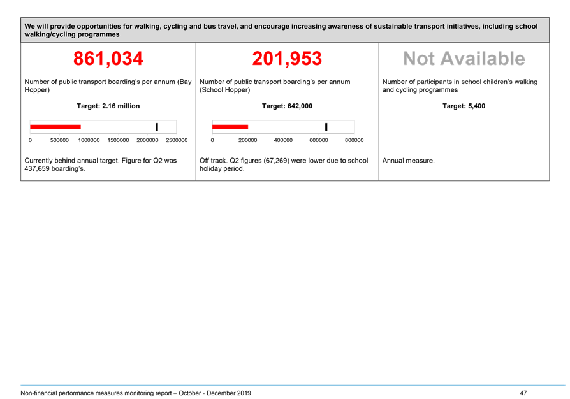
Task: Click the grey 'Not Available' value
Action: 464,59
